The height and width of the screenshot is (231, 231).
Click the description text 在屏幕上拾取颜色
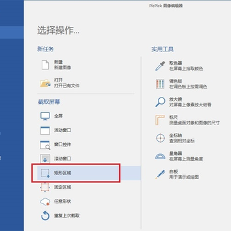[186, 69]
